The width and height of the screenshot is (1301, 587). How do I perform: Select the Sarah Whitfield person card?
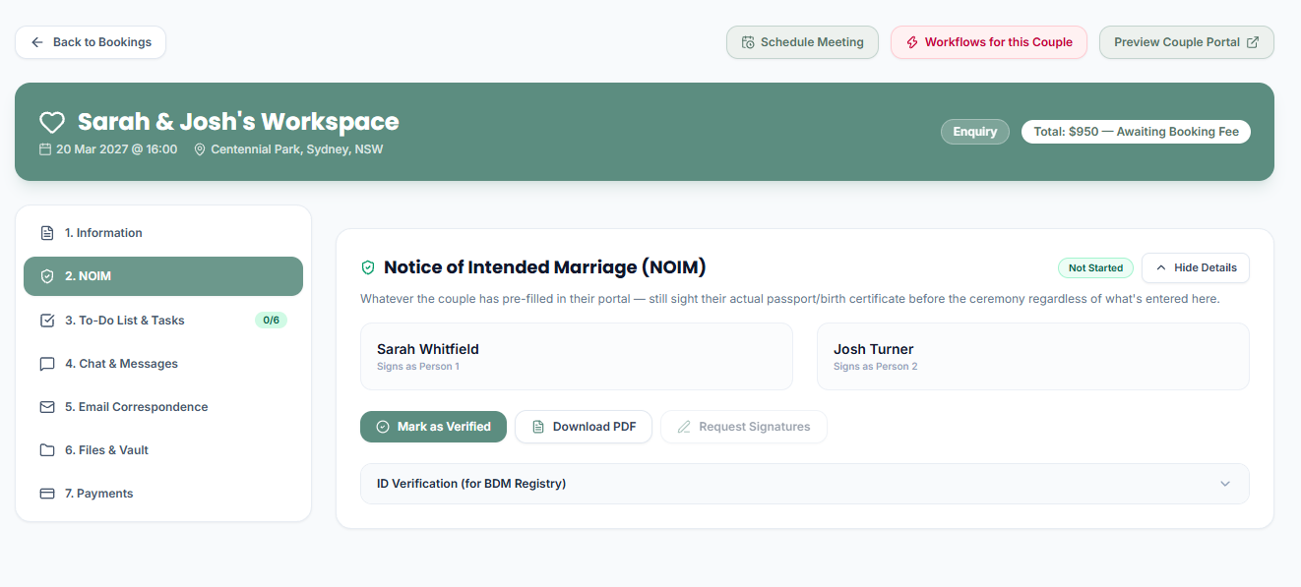point(577,357)
